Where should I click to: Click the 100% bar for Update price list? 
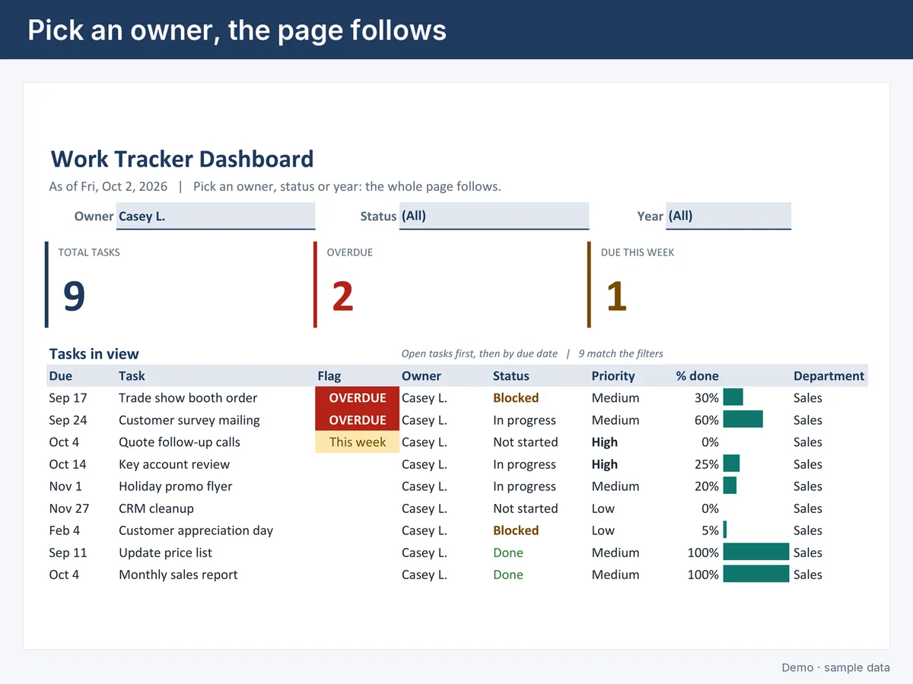[756, 552]
